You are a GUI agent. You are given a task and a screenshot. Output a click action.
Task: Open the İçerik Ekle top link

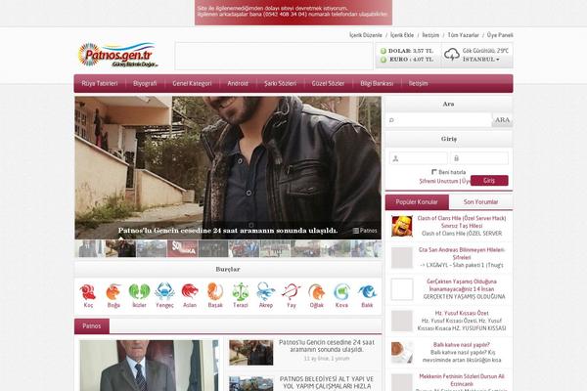coord(402,35)
